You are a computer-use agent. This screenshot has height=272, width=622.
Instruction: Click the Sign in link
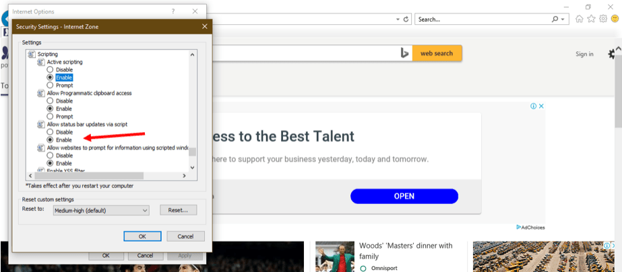(x=584, y=54)
